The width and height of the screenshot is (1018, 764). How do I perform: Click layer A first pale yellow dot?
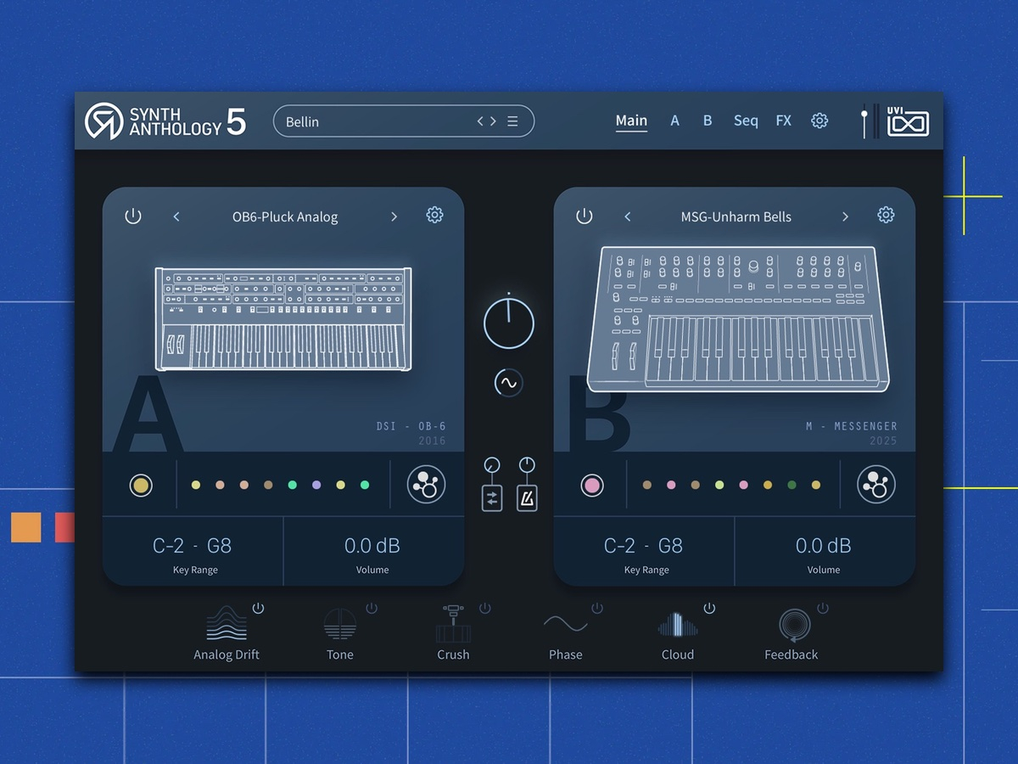[196, 486]
